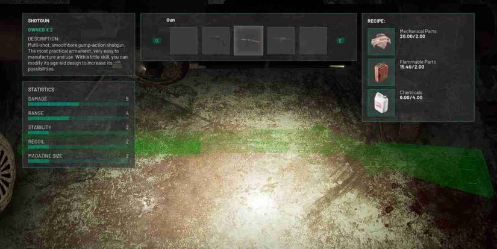The height and width of the screenshot is (249, 497).
Task: Click the Damage value 5
Action: point(127,99)
